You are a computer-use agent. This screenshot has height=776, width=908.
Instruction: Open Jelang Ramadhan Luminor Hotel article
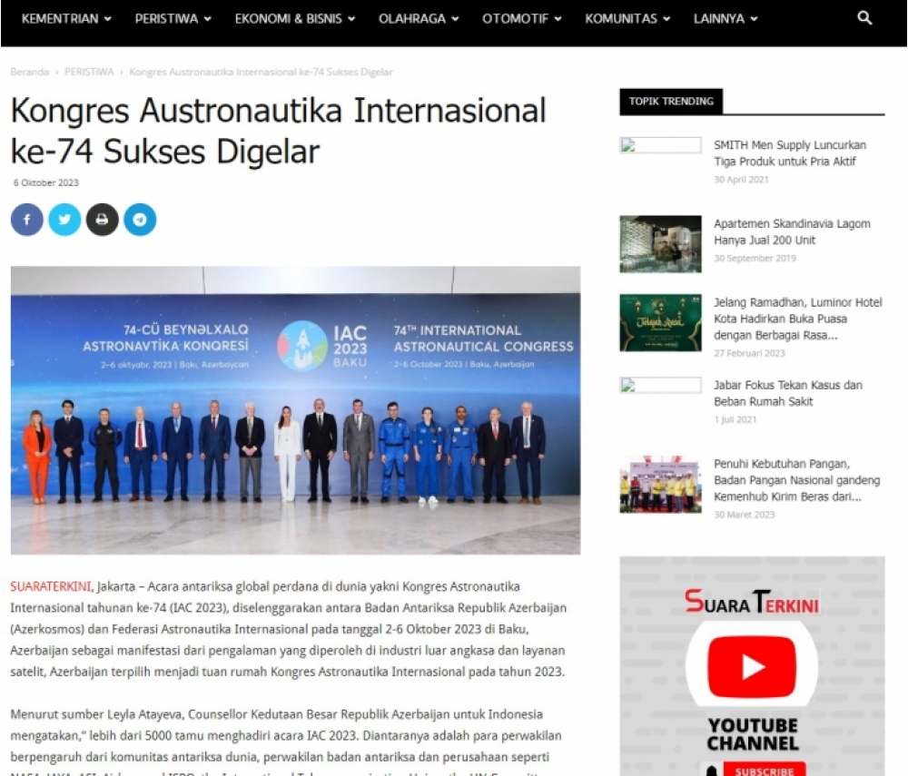point(798,319)
